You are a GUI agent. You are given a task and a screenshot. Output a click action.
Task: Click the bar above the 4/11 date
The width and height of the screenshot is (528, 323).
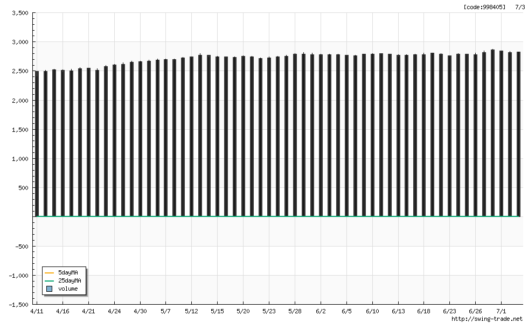tap(37, 144)
